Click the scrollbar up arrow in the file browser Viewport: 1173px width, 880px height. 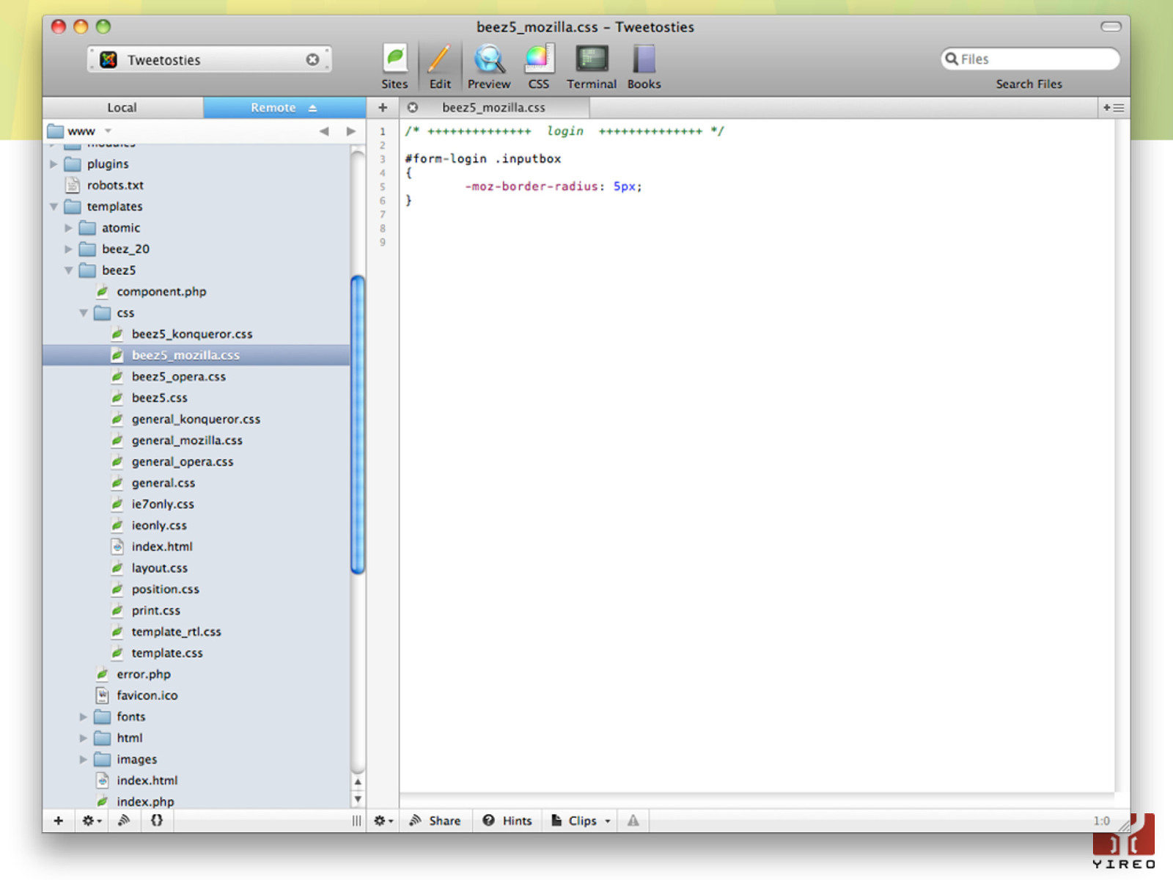[358, 782]
